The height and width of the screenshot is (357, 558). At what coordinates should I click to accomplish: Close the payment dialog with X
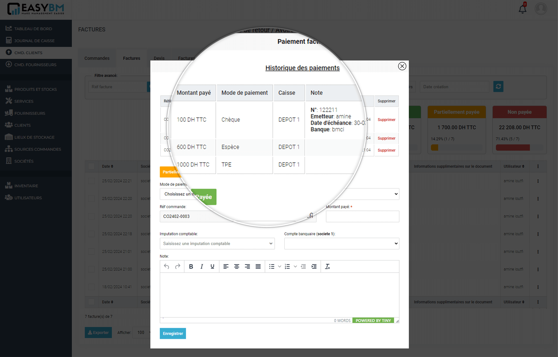[x=402, y=66]
